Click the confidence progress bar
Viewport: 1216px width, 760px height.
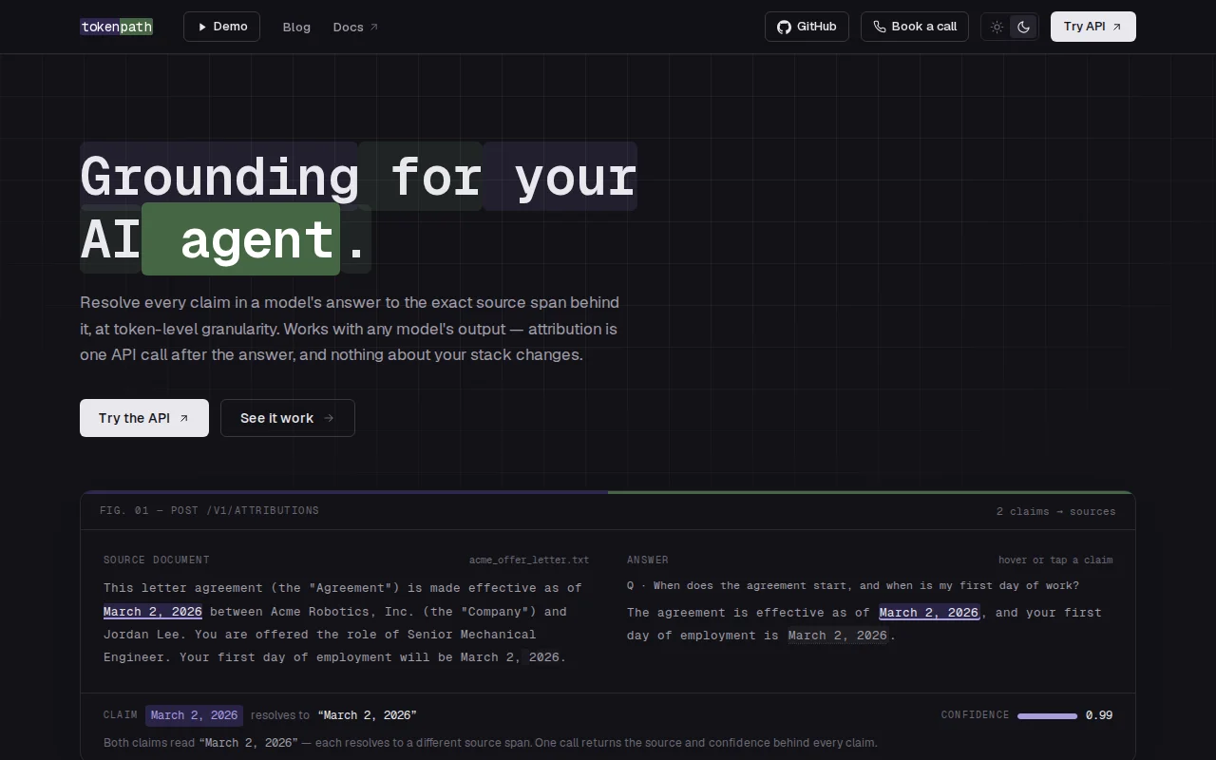[x=1047, y=715]
